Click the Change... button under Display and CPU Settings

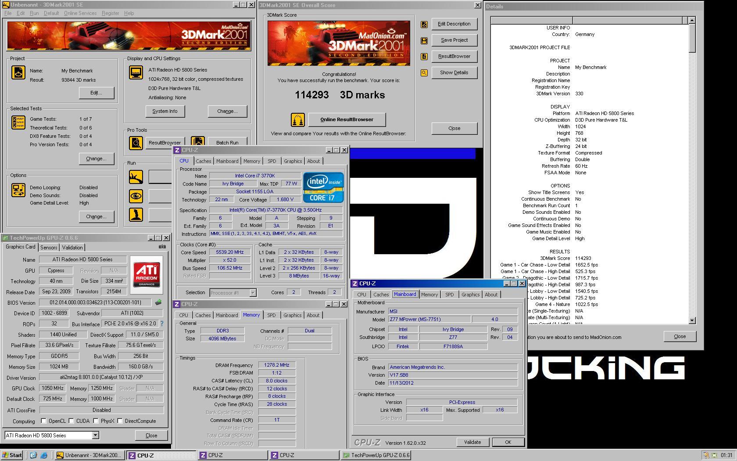[x=227, y=111]
